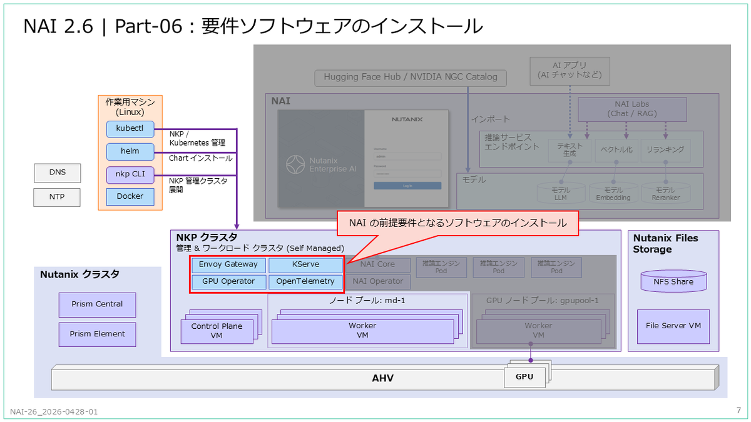Image resolution: width=751 pixels, height=422 pixels.
Task: Select the Docker box
Action: pos(130,196)
